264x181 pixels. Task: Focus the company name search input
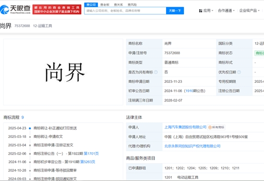pyautogui.click(x=125, y=11)
